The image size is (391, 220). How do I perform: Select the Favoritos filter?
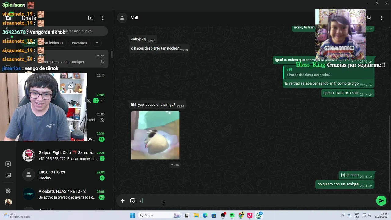79,43
